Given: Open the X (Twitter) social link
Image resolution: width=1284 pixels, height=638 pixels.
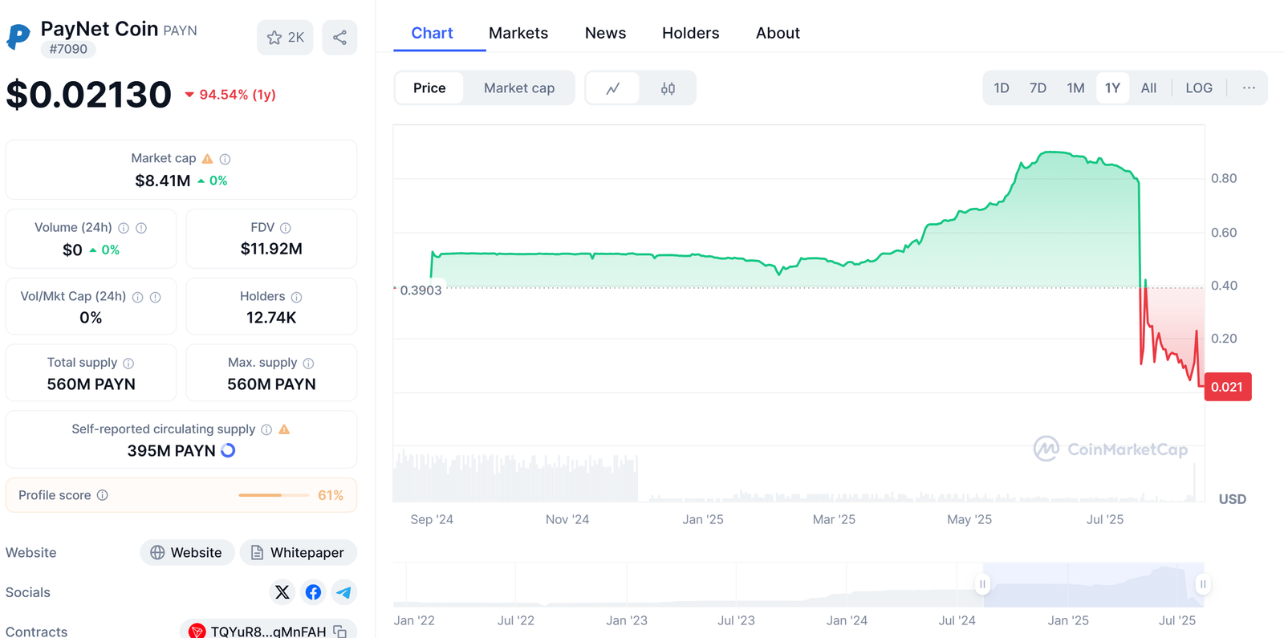Looking at the screenshot, I should 282,592.
